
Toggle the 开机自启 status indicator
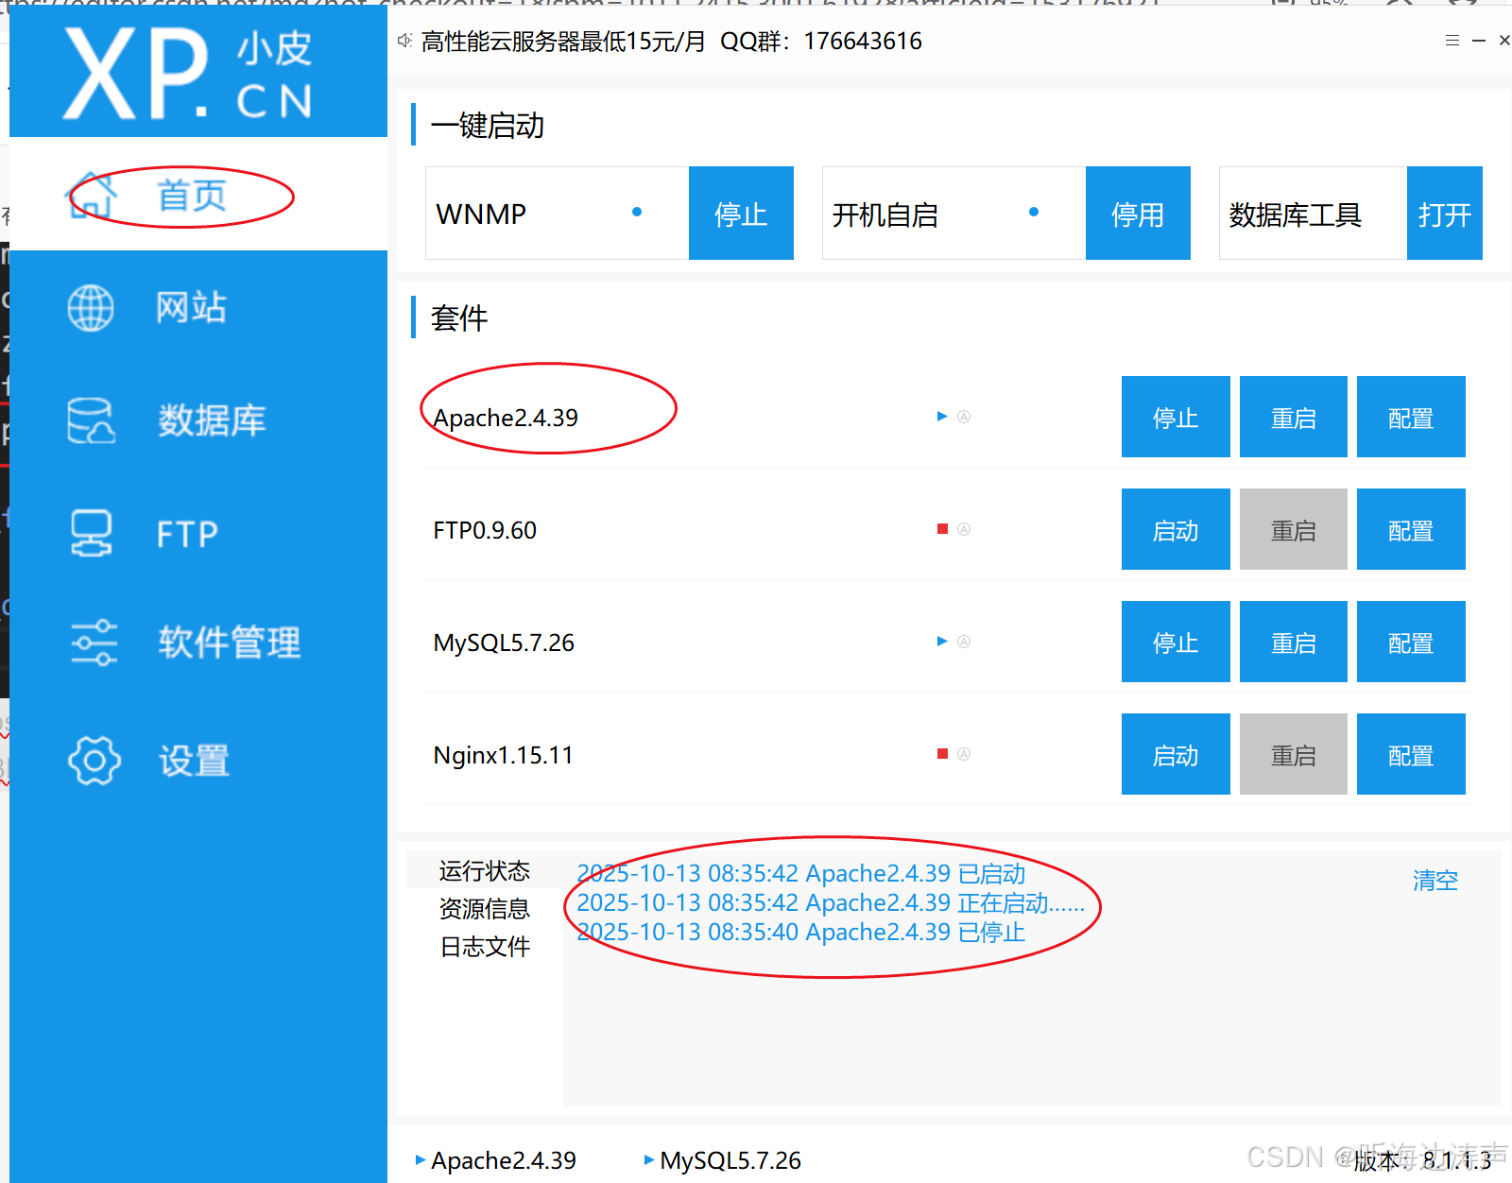[1034, 212]
